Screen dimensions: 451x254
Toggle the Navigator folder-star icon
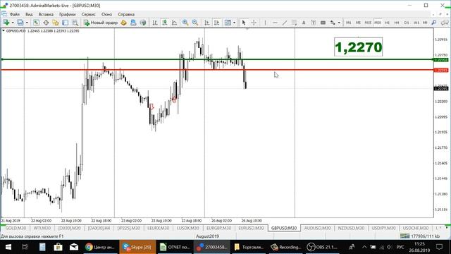tap(56, 23)
